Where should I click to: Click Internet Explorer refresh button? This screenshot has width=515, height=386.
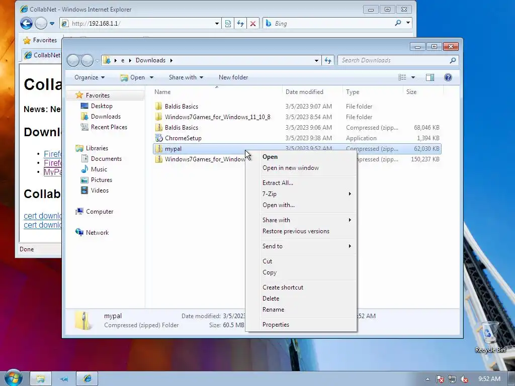tap(240, 24)
